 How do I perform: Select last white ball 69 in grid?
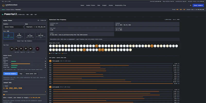130,50
